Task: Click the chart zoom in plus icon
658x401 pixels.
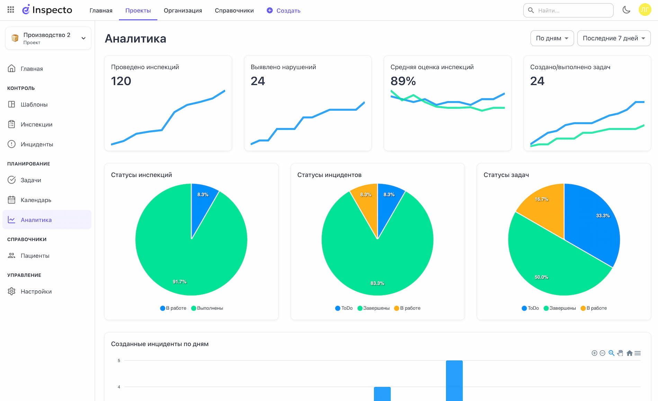Action: click(594, 353)
